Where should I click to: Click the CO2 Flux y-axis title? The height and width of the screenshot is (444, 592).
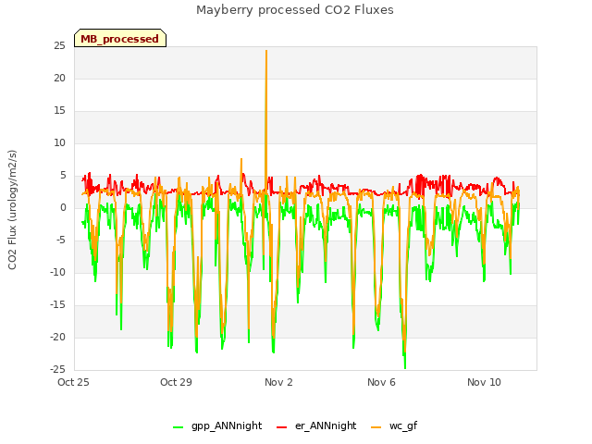[x=12, y=210]
